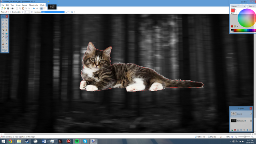Open the Primary color selector dropdown
This screenshot has height=144, width=256.
tap(238, 6)
